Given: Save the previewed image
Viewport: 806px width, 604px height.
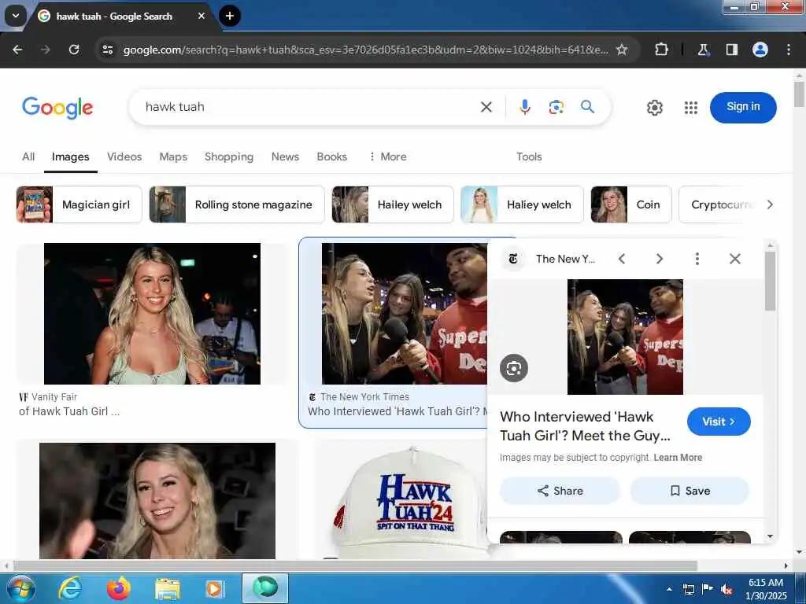Looking at the screenshot, I should tap(690, 491).
